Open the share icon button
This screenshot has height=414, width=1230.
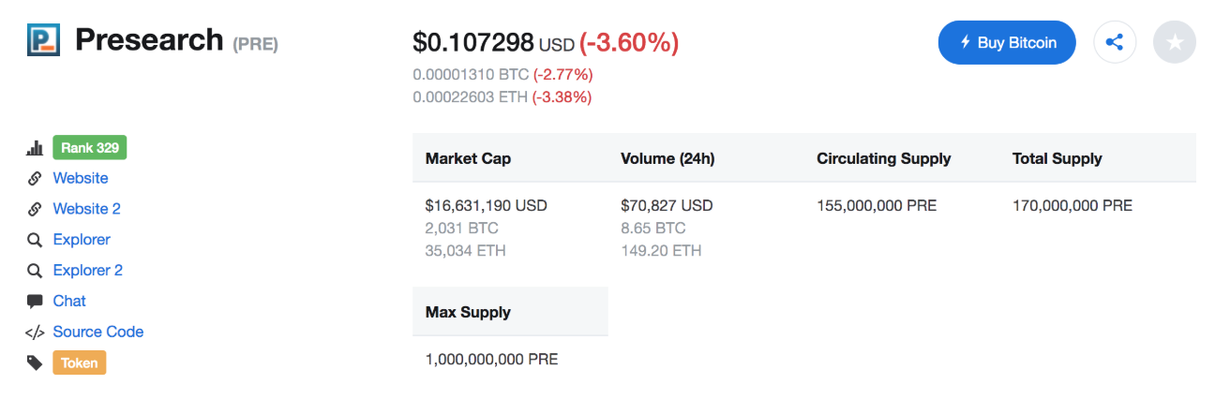tap(1115, 42)
